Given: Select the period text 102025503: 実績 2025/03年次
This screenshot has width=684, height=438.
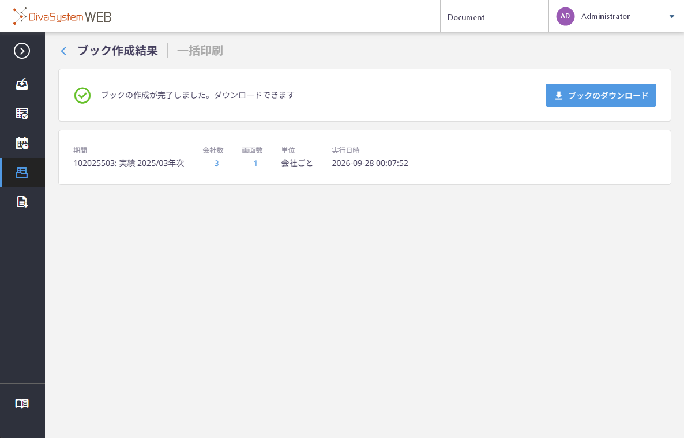Looking at the screenshot, I should point(129,164).
